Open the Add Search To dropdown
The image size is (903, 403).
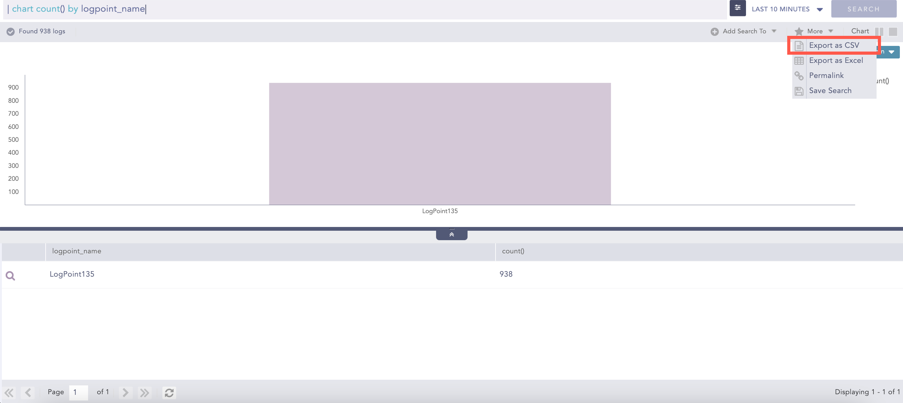pyautogui.click(x=774, y=31)
